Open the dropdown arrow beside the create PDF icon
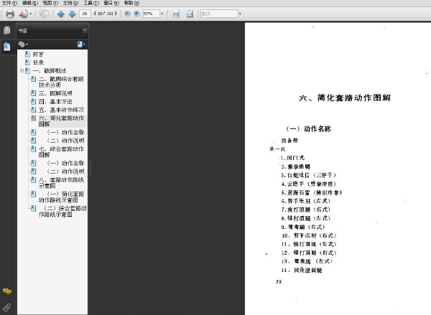Viewport: 431px width, 315px height. [x=30, y=14]
